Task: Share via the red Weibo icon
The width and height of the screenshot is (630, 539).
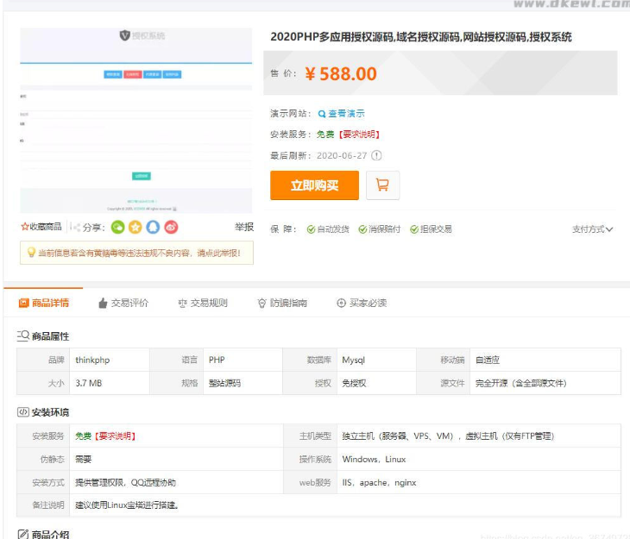Action: [171, 228]
